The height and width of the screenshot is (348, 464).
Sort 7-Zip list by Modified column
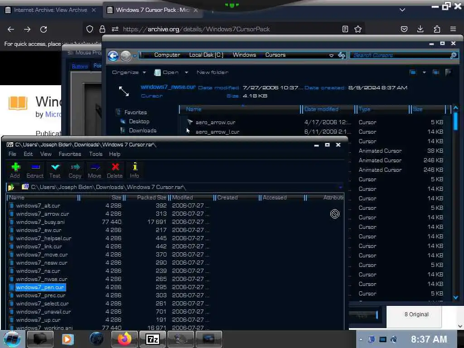pyautogui.click(x=192, y=198)
